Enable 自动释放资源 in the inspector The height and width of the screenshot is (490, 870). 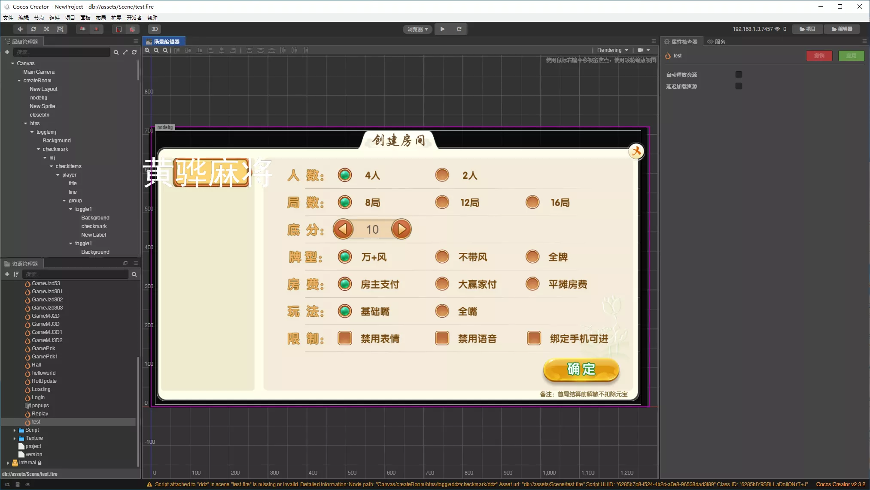point(739,74)
